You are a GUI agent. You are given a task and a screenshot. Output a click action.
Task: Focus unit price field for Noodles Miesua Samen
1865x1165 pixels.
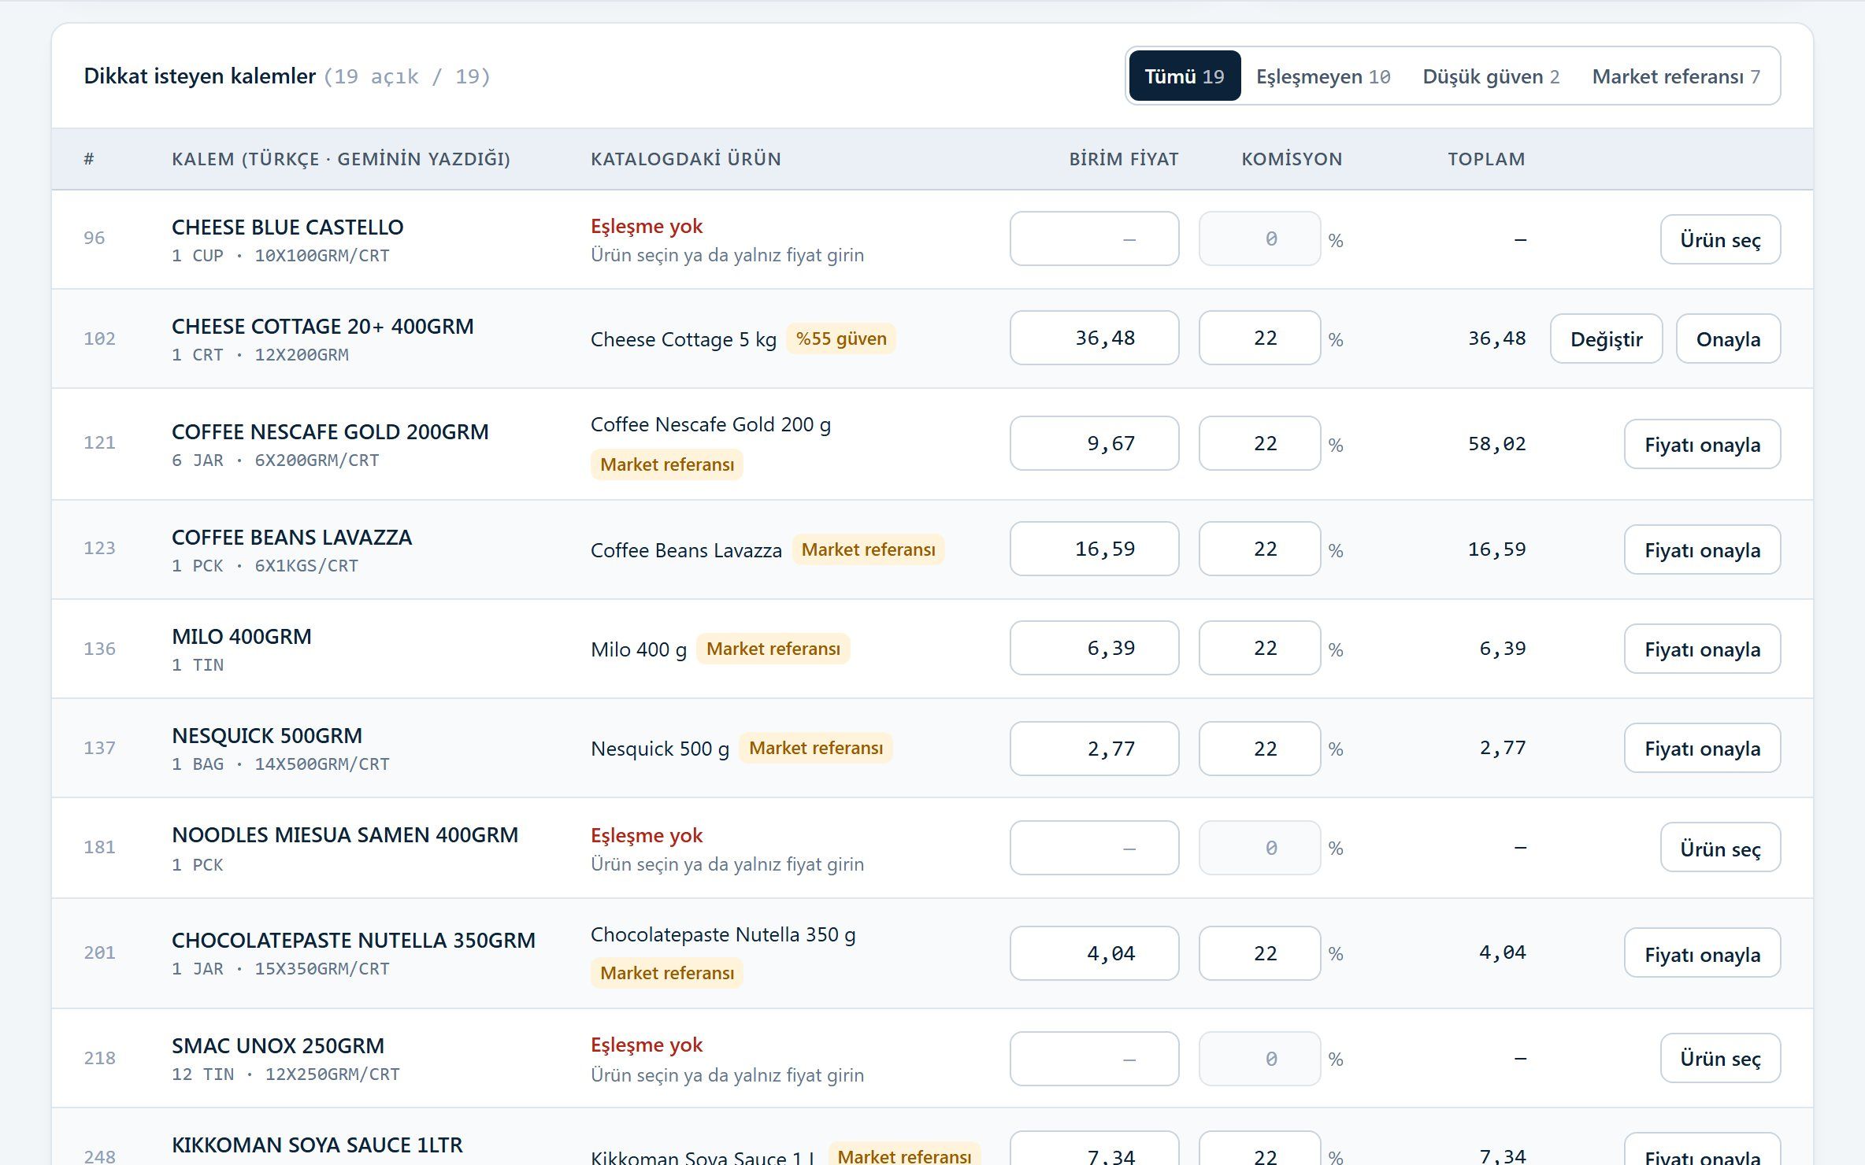pyautogui.click(x=1095, y=848)
